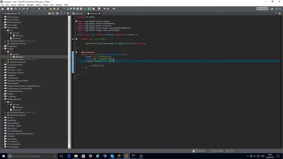Switch to the first Main.java editor tab
Screen dimensions: 283x159
coord(78,14)
